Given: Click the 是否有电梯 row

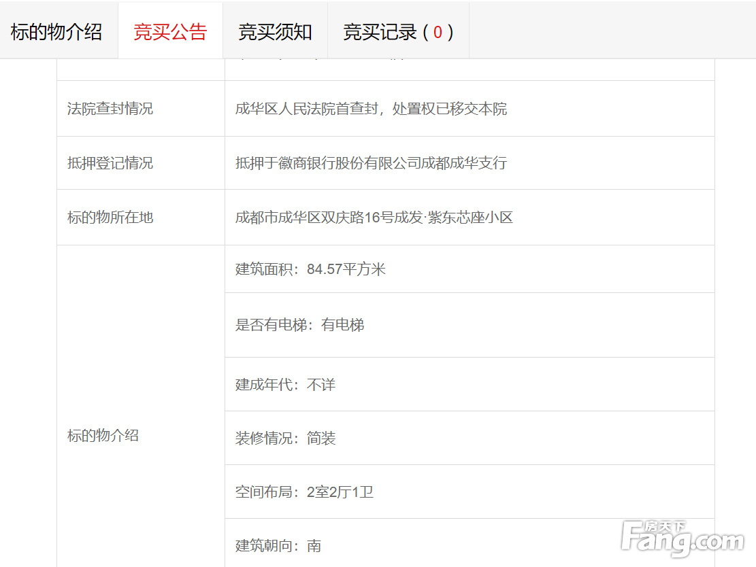Looking at the screenshot, I should (x=299, y=325).
